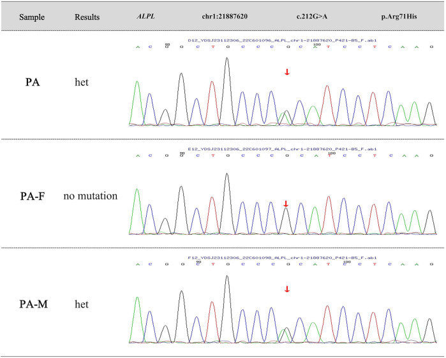
Task: Click the tallest black peak in PA-F trace
Action: [x=227, y=203]
